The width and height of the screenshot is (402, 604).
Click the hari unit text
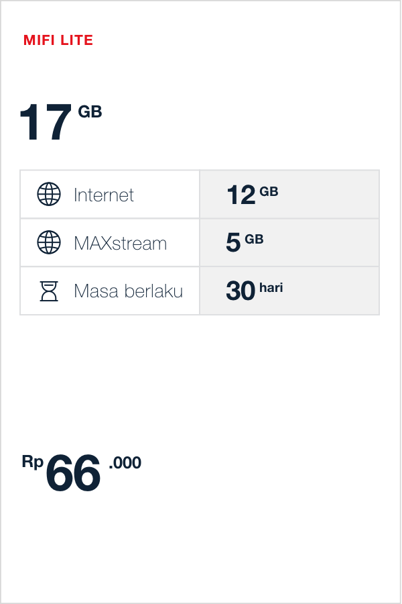[x=271, y=288]
